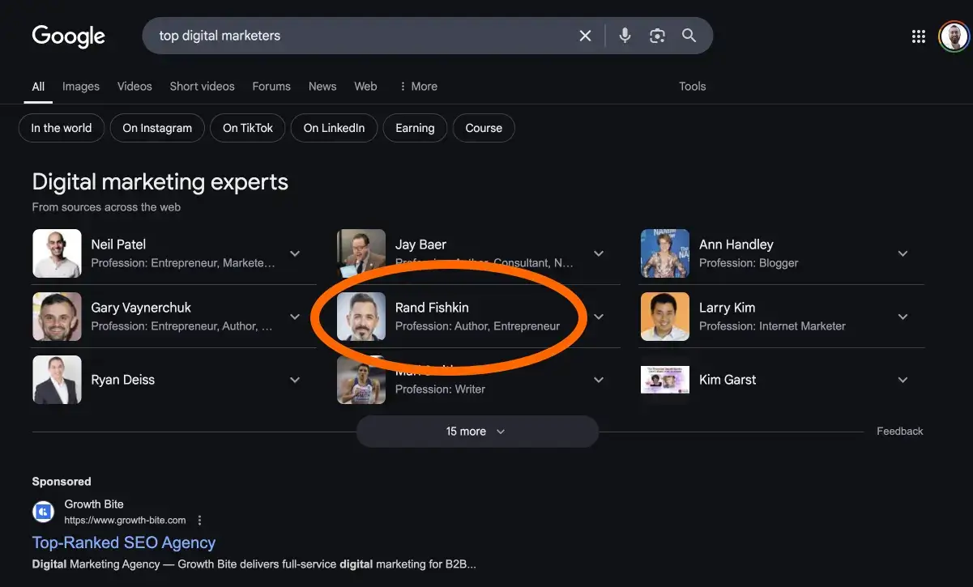The image size is (973, 587).
Task: Open the account profile avatar
Action: click(x=954, y=36)
